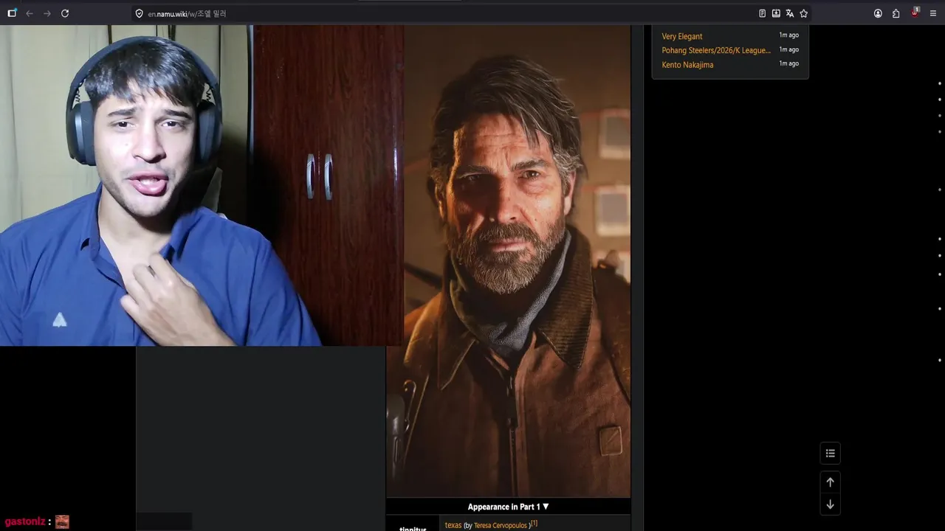Open the table of contents list icon

click(830, 453)
